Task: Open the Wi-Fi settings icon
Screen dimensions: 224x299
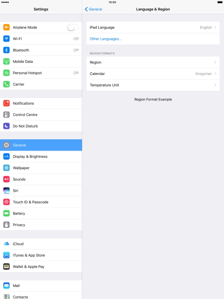Action: [x=6, y=39]
